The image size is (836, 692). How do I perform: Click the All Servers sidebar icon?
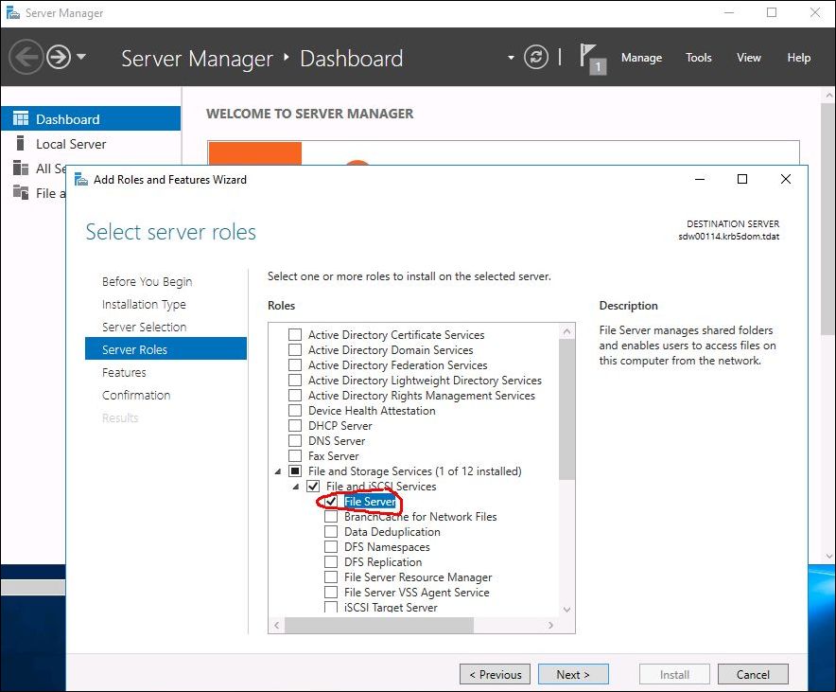(21, 169)
